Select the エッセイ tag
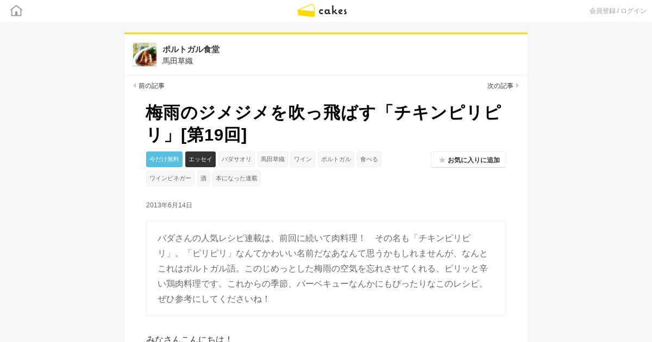This screenshot has width=652, height=342. (x=200, y=159)
